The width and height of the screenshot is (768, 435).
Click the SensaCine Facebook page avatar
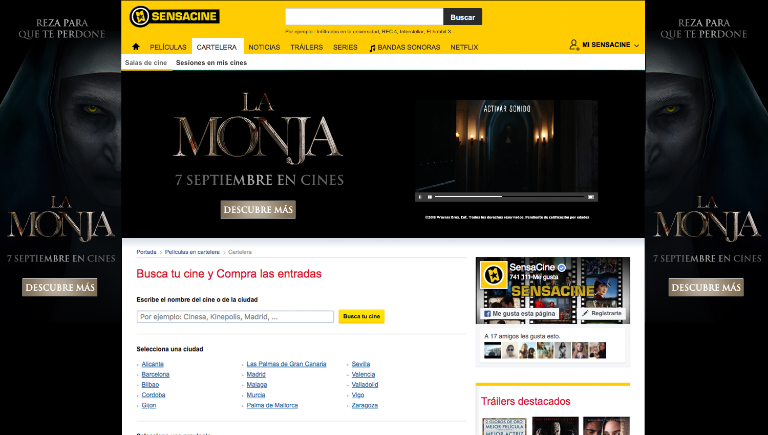point(494,275)
